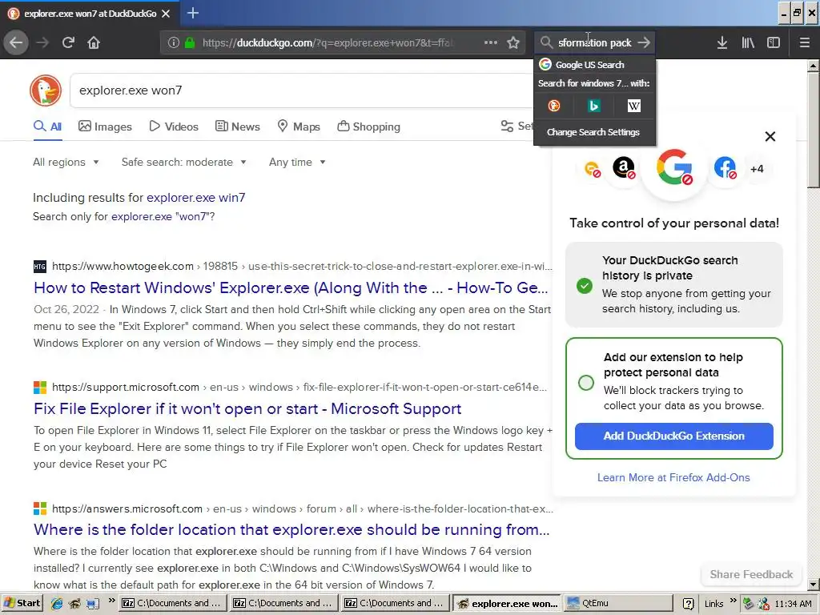Open Learn More at Firefox Add-Ons link
The width and height of the screenshot is (820, 615).
tap(673, 477)
